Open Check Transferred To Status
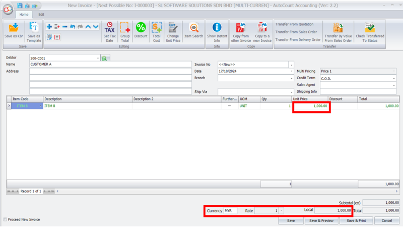The image size is (403, 227). [x=370, y=32]
